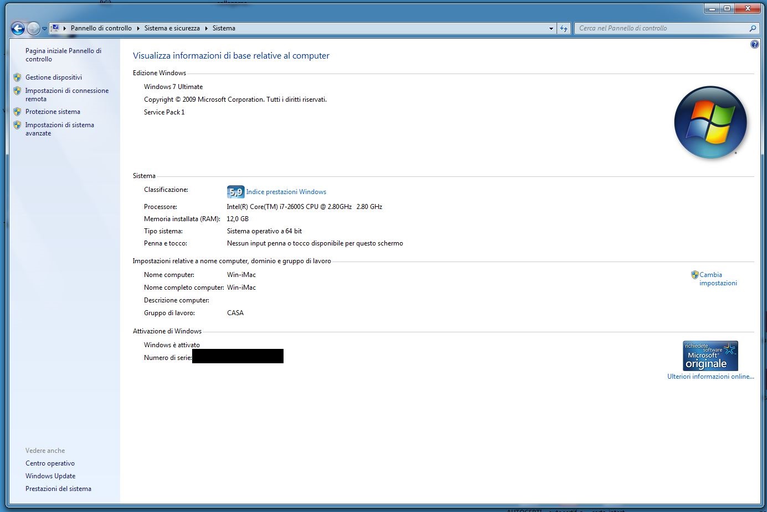The image size is (767, 512).
Task: Refresh the page with the refresh button
Action: point(564,28)
